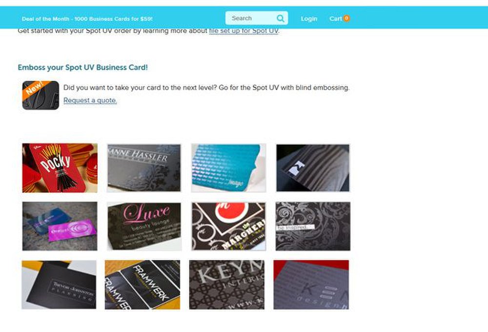
Task: Open the Framwerk cards thumbnail
Action: coord(142,285)
